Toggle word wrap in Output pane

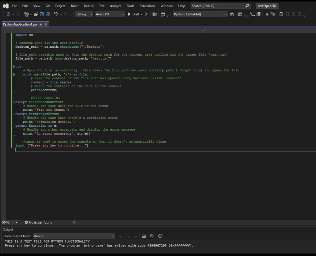(x=152, y=236)
